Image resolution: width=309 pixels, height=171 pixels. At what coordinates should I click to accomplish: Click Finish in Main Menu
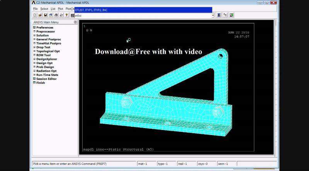[41, 83]
